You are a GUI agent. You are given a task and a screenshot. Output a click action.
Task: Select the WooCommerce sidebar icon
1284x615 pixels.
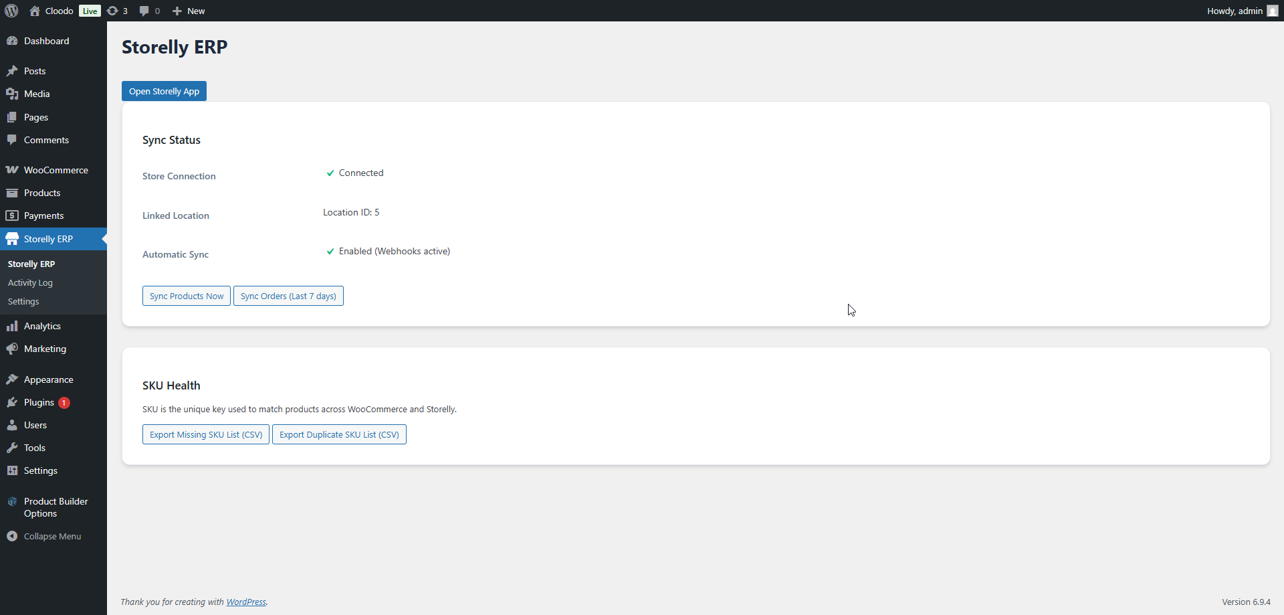(12, 170)
